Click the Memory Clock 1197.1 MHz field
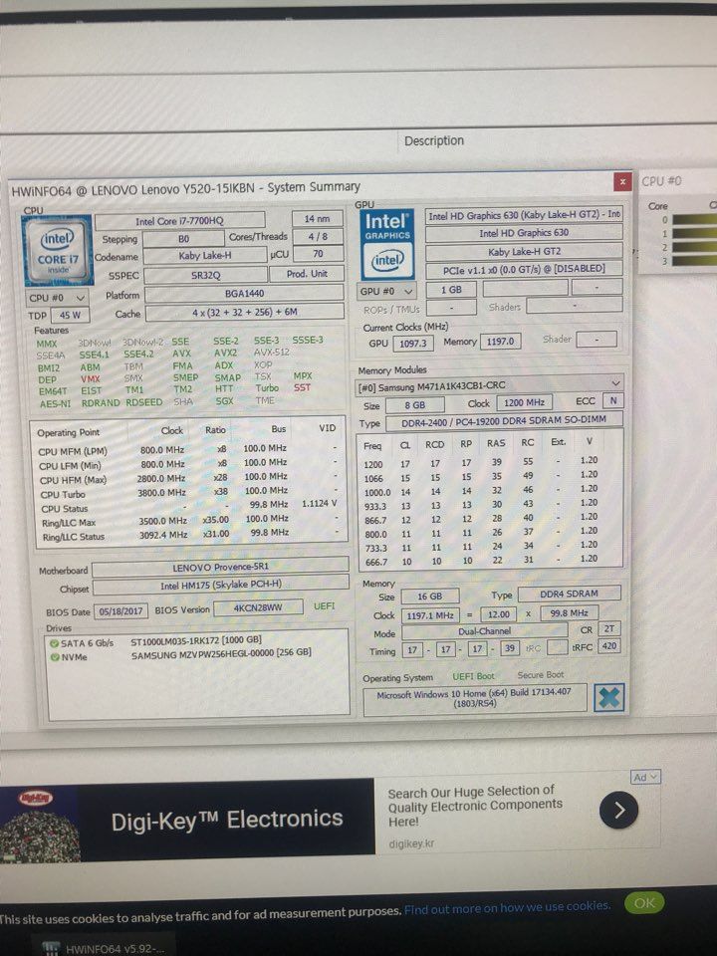The width and height of the screenshot is (717, 956). tap(430, 615)
